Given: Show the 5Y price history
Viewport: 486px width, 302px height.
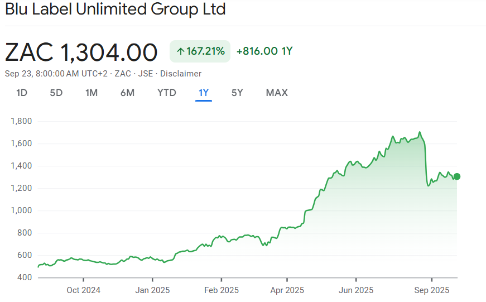Looking at the screenshot, I should [237, 93].
